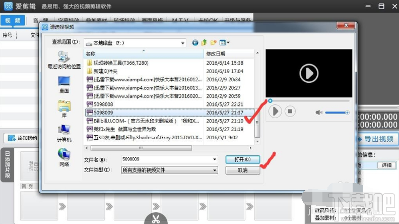Maximize the 爱剪辑 main window
399x224 pixels.
[x=381, y=6]
